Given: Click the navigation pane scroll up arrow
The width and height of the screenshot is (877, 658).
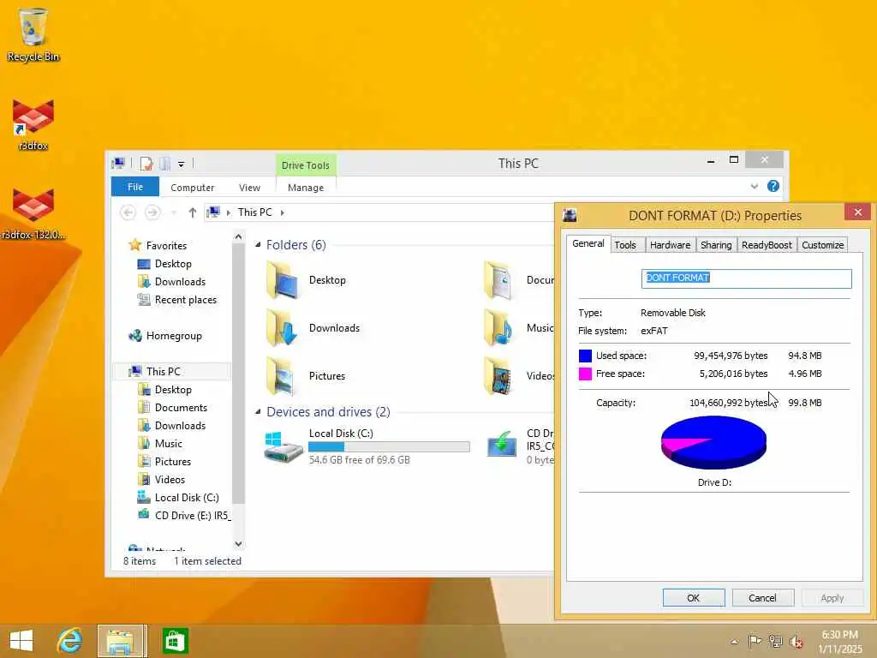Looking at the screenshot, I should 238,236.
